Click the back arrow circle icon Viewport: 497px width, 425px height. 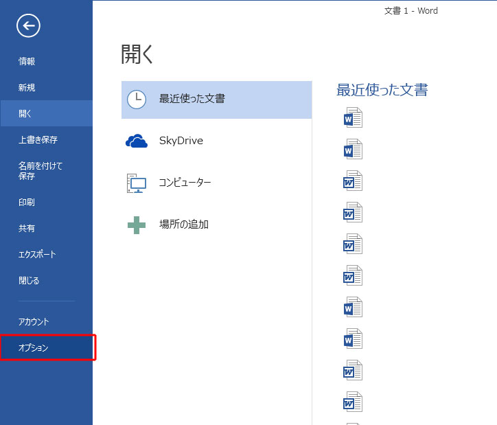[x=28, y=25]
